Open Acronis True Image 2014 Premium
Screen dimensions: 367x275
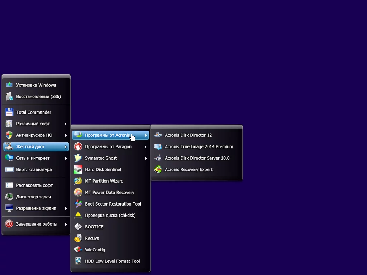pos(196,146)
